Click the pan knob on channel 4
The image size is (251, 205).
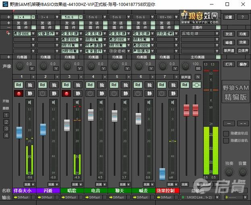91,66
